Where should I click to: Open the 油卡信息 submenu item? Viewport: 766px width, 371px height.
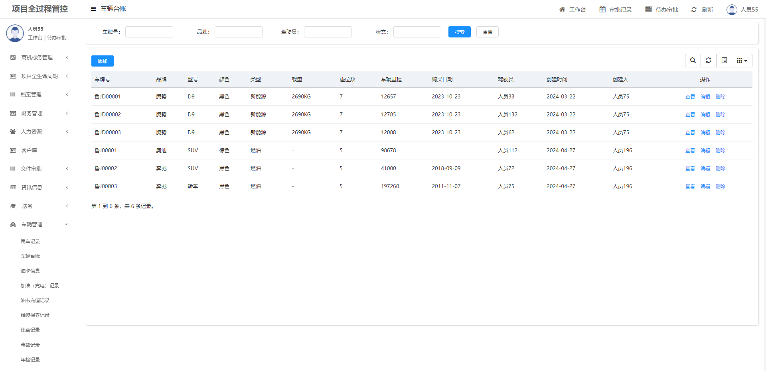pyautogui.click(x=30, y=271)
